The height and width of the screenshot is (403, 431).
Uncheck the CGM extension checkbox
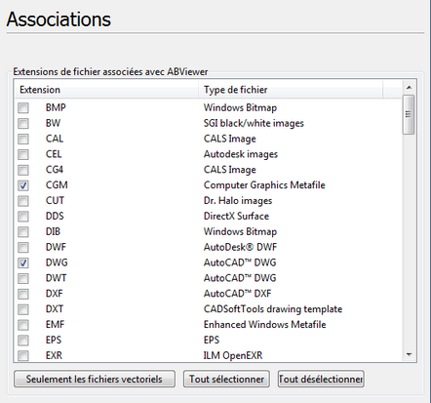[x=23, y=185]
